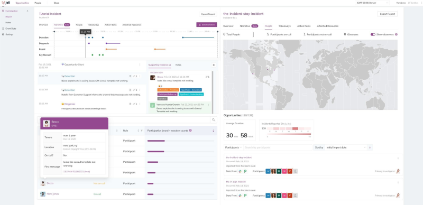Open the-in-sign-incident opportunity card link
The height and width of the screenshot is (205, 423).
[x=236, y=182]
